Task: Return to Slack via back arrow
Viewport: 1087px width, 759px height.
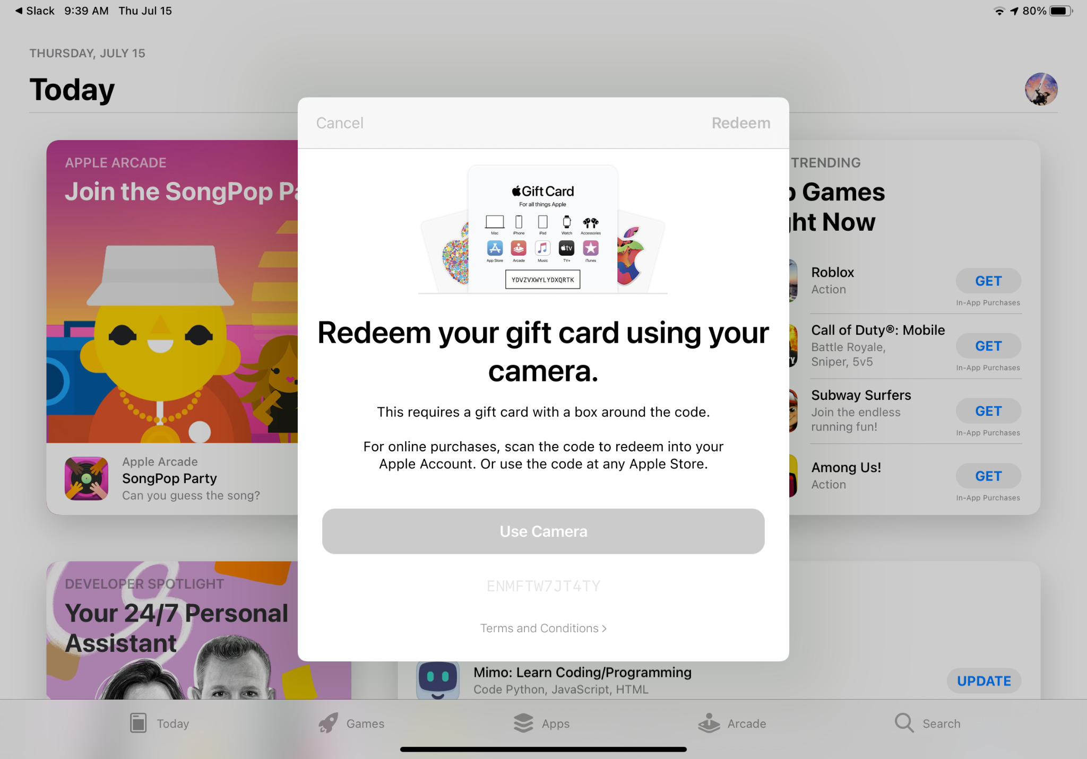Action: click(x=34, y=11)
